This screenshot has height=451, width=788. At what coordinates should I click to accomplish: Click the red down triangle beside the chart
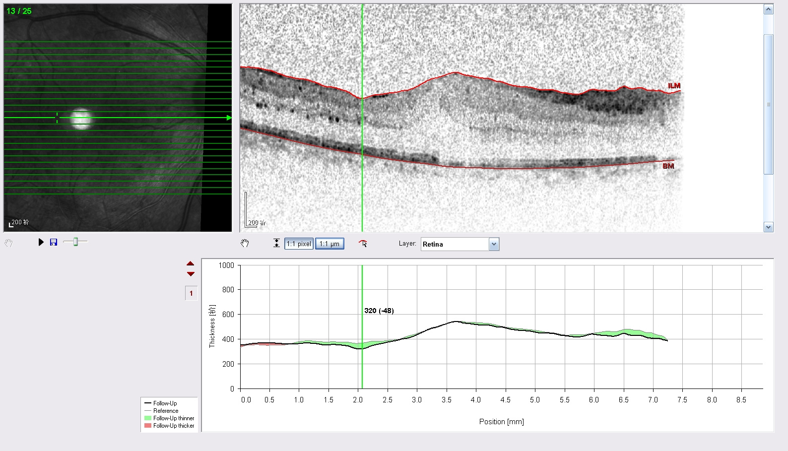pyautogui.click(x=191, y=274)
